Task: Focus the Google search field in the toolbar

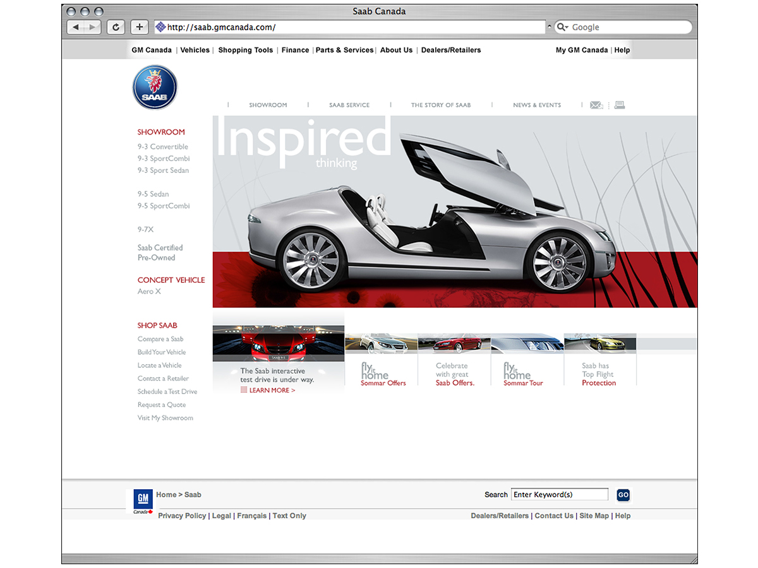Action: click(623, 27)
